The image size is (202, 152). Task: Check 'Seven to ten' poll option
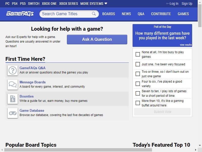pos(138,93)
